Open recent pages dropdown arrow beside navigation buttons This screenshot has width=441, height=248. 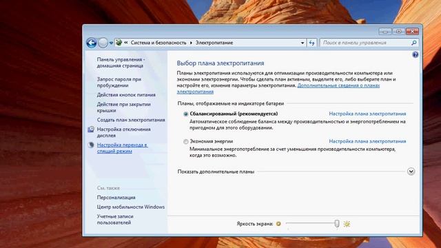pos(111,43)
